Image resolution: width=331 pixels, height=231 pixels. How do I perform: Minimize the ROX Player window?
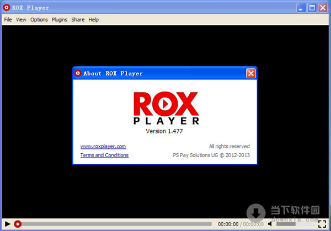coord(301,8)
